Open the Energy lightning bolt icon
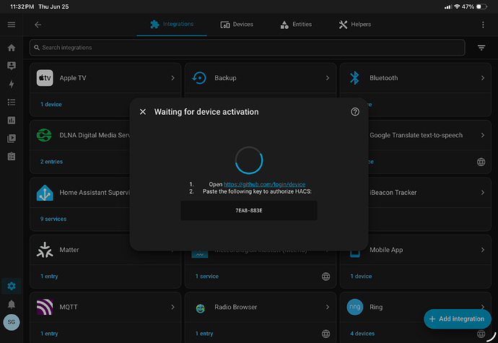Viewport: 498px width, 343px height. pos(12,84)
